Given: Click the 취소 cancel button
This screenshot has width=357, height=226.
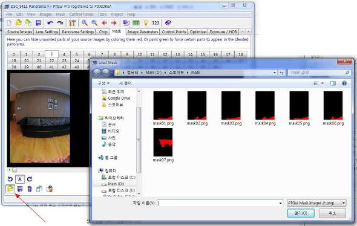Looking at the screenshot, I should coord(332,213).
